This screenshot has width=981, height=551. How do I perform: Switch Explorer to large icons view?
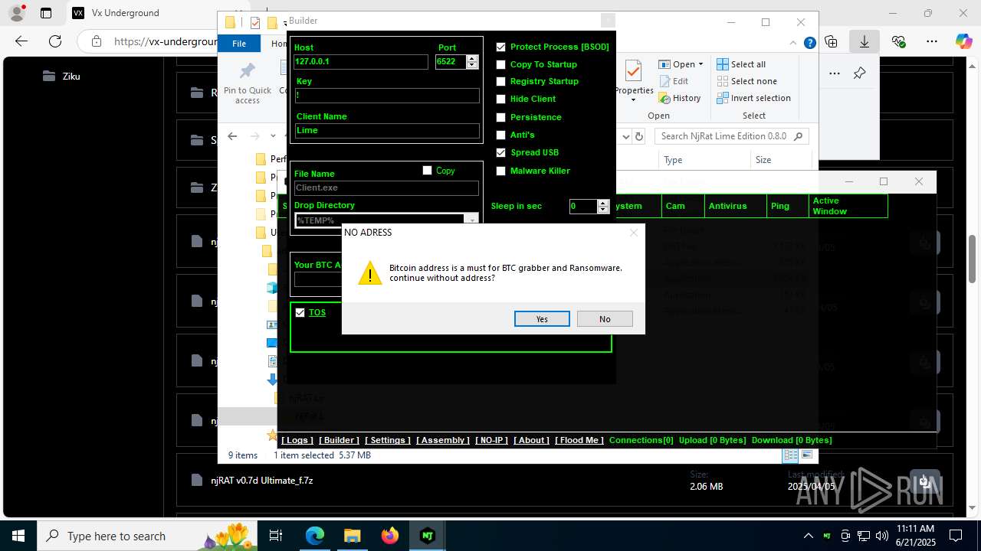(807, 455)
